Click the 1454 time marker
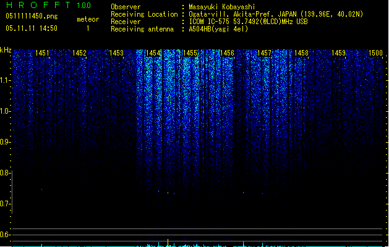This screenshot has width=389, height=247. pos(153,53)
